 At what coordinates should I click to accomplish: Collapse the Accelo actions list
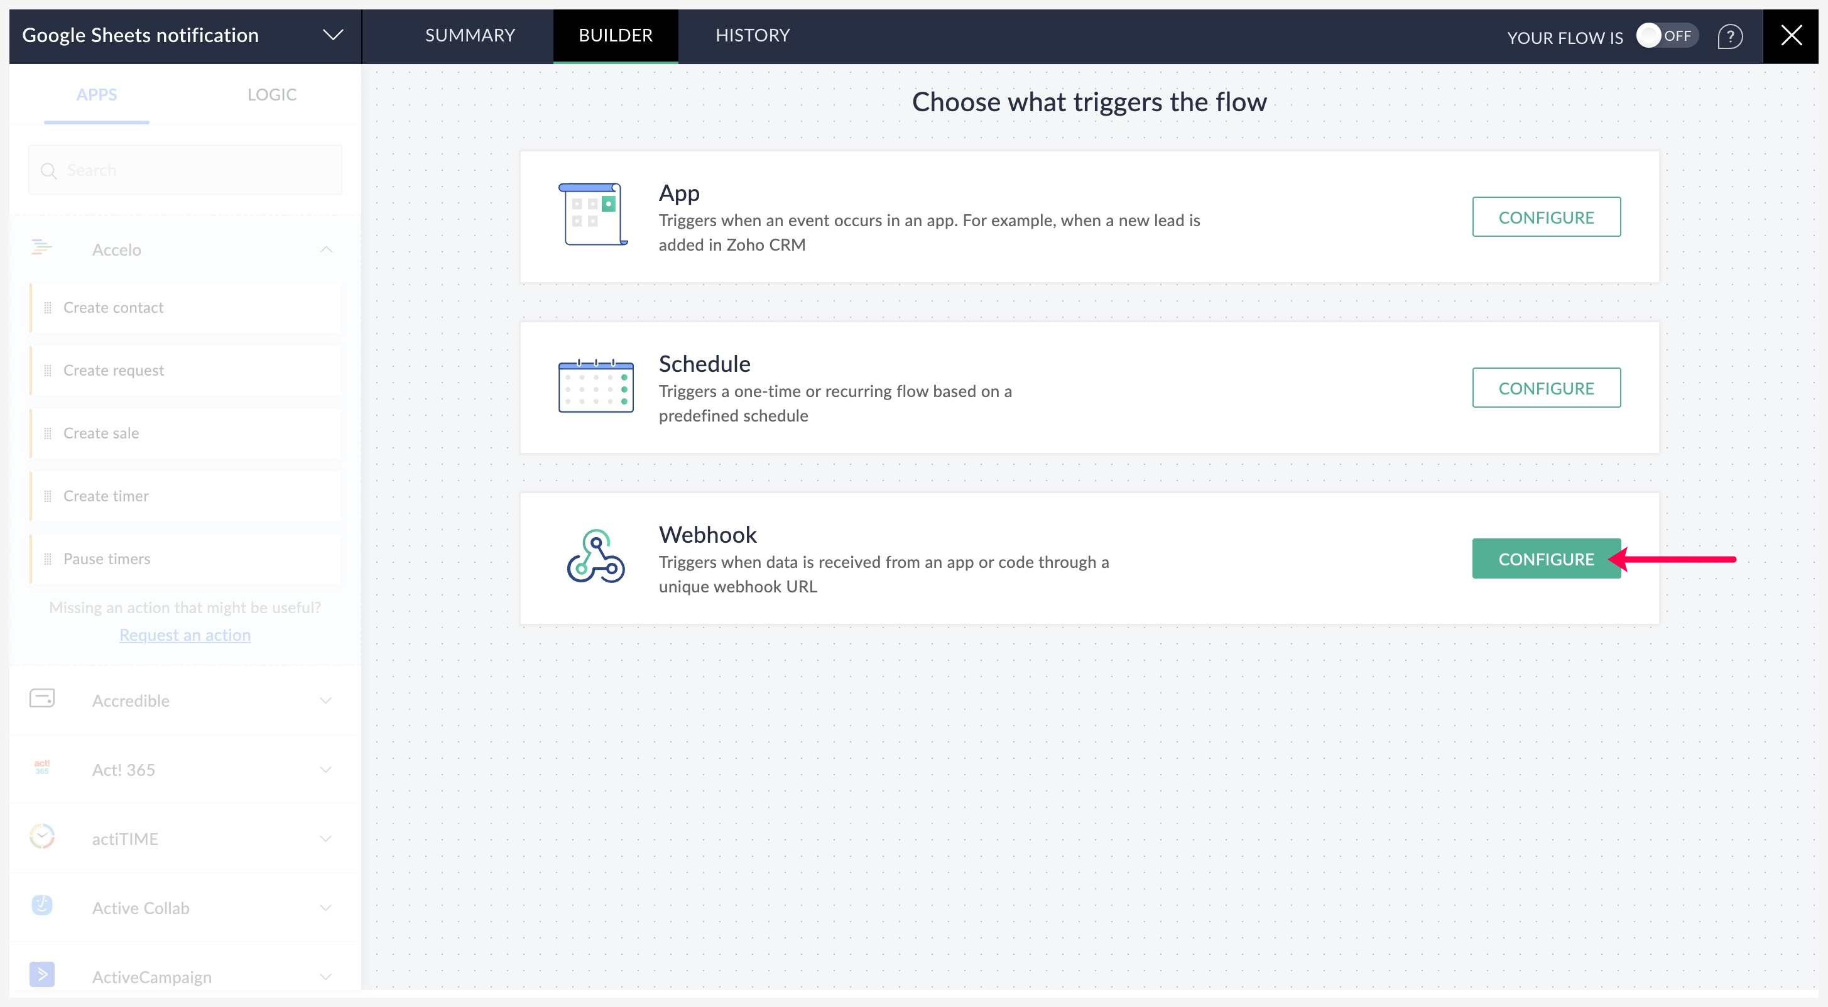click(326, 249)
